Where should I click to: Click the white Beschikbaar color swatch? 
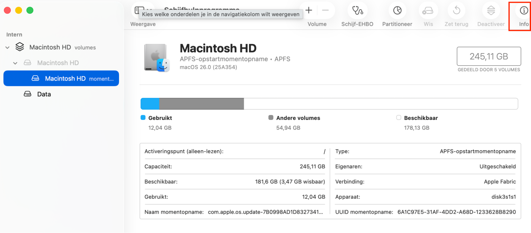click(398, 118)
